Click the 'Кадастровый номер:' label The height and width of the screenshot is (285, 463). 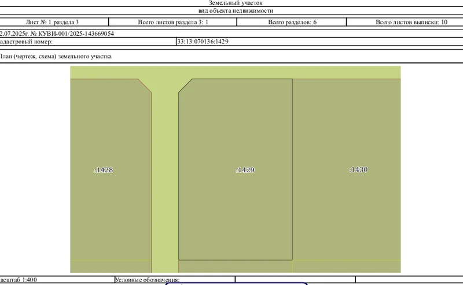[26, 42]
